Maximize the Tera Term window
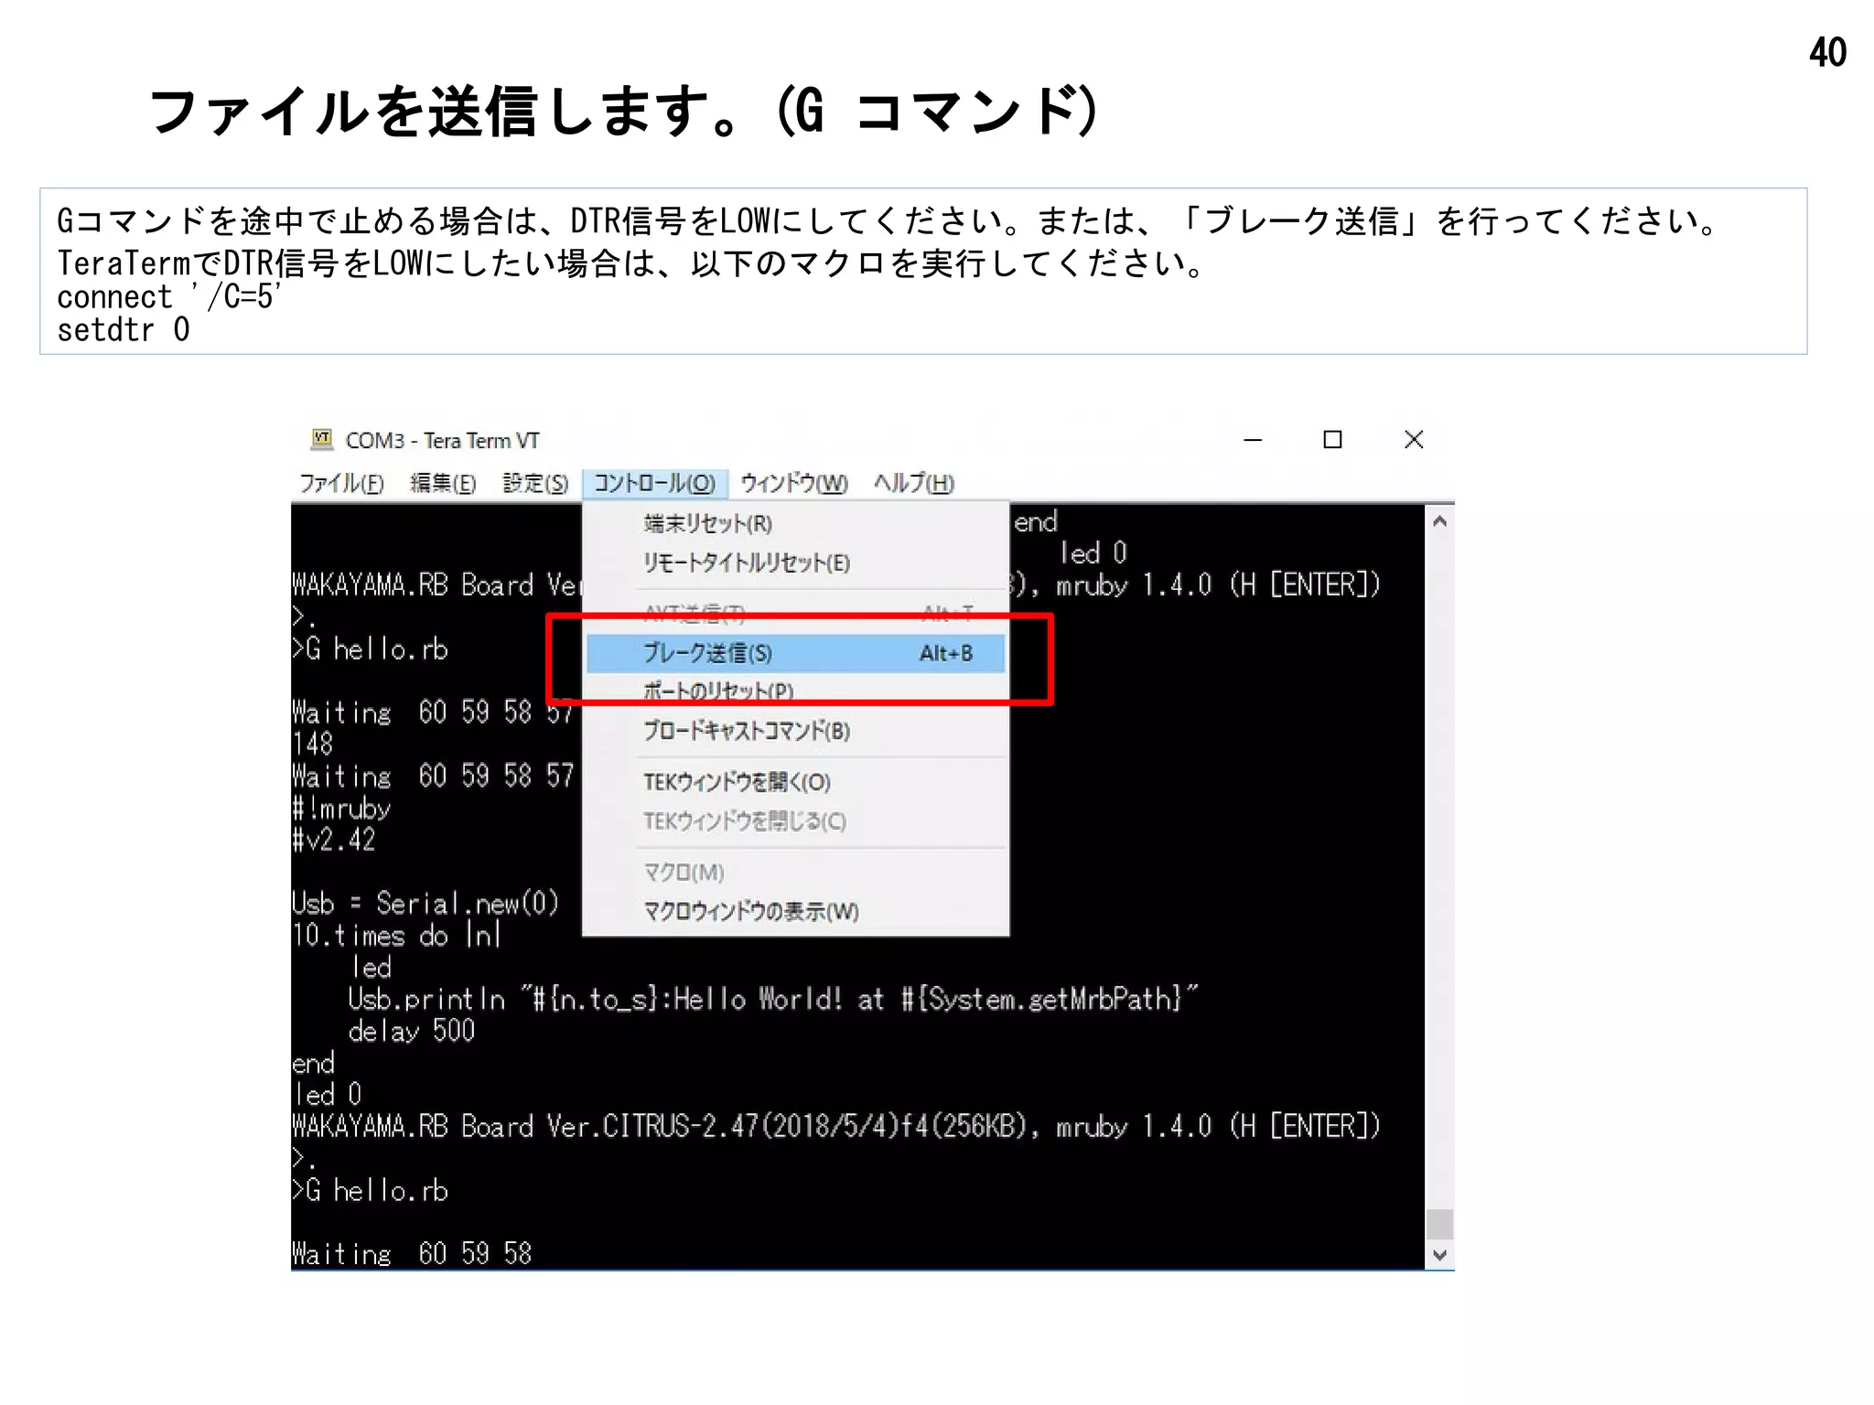This screenshot has width=1874, height=1405. pyautogui.click(x=1332, y=440)
